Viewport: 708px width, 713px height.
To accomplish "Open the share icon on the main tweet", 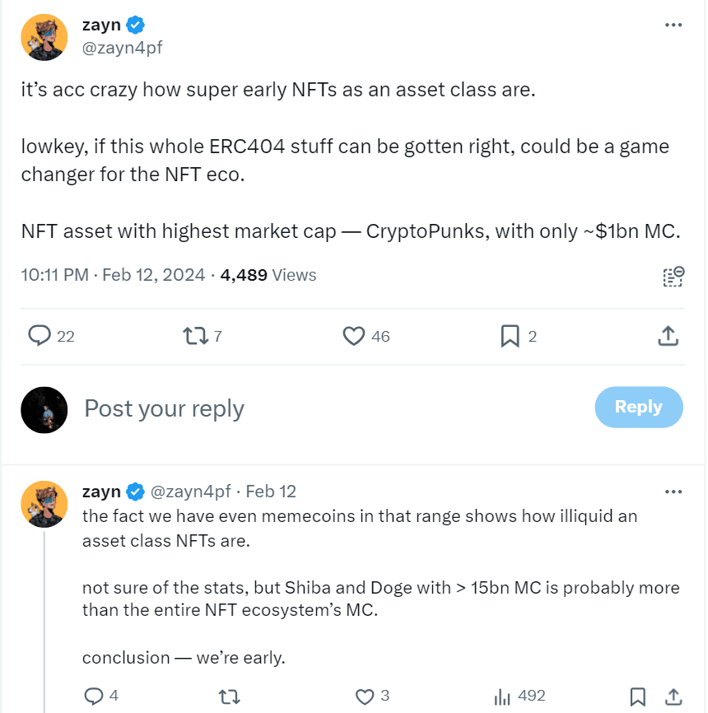I will [x=668, y=336].
